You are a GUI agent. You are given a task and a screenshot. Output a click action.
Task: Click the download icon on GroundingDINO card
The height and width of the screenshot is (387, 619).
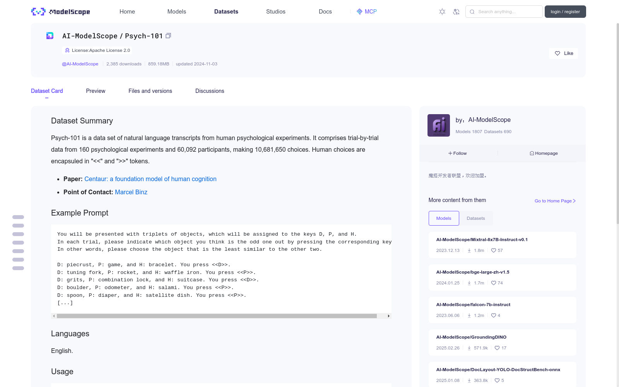[469, 348]
